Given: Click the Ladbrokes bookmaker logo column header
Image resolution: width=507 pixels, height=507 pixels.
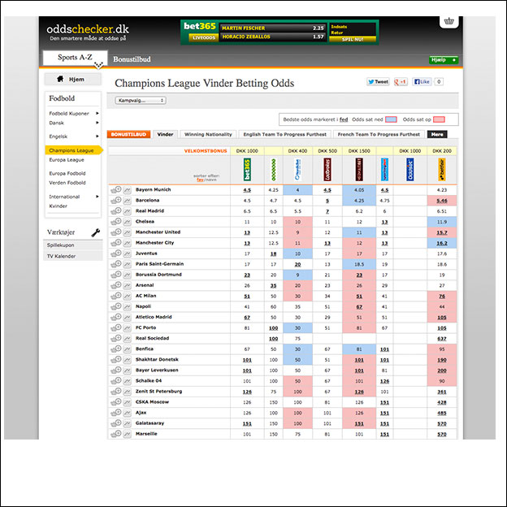Looking at the screenshot, I should [327, 170].
